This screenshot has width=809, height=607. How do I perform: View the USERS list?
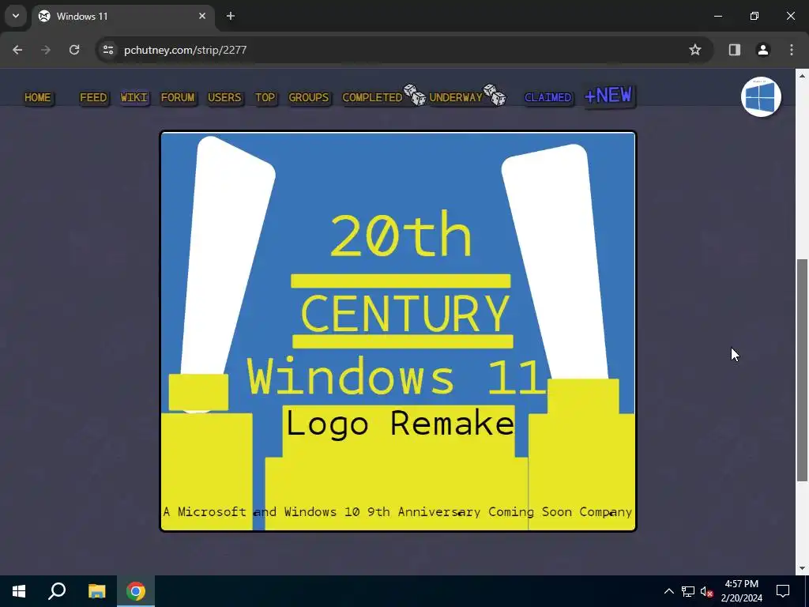click(x=224, y=97)
